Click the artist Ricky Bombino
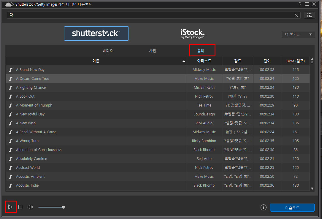This screenshot has height=219, width=322. tap(204, 141)
